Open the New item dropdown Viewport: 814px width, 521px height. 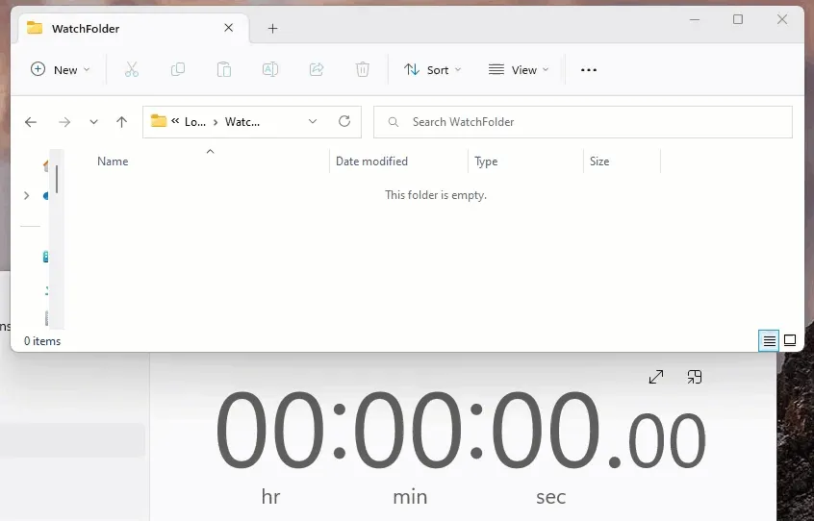click(x=60, y=69)
